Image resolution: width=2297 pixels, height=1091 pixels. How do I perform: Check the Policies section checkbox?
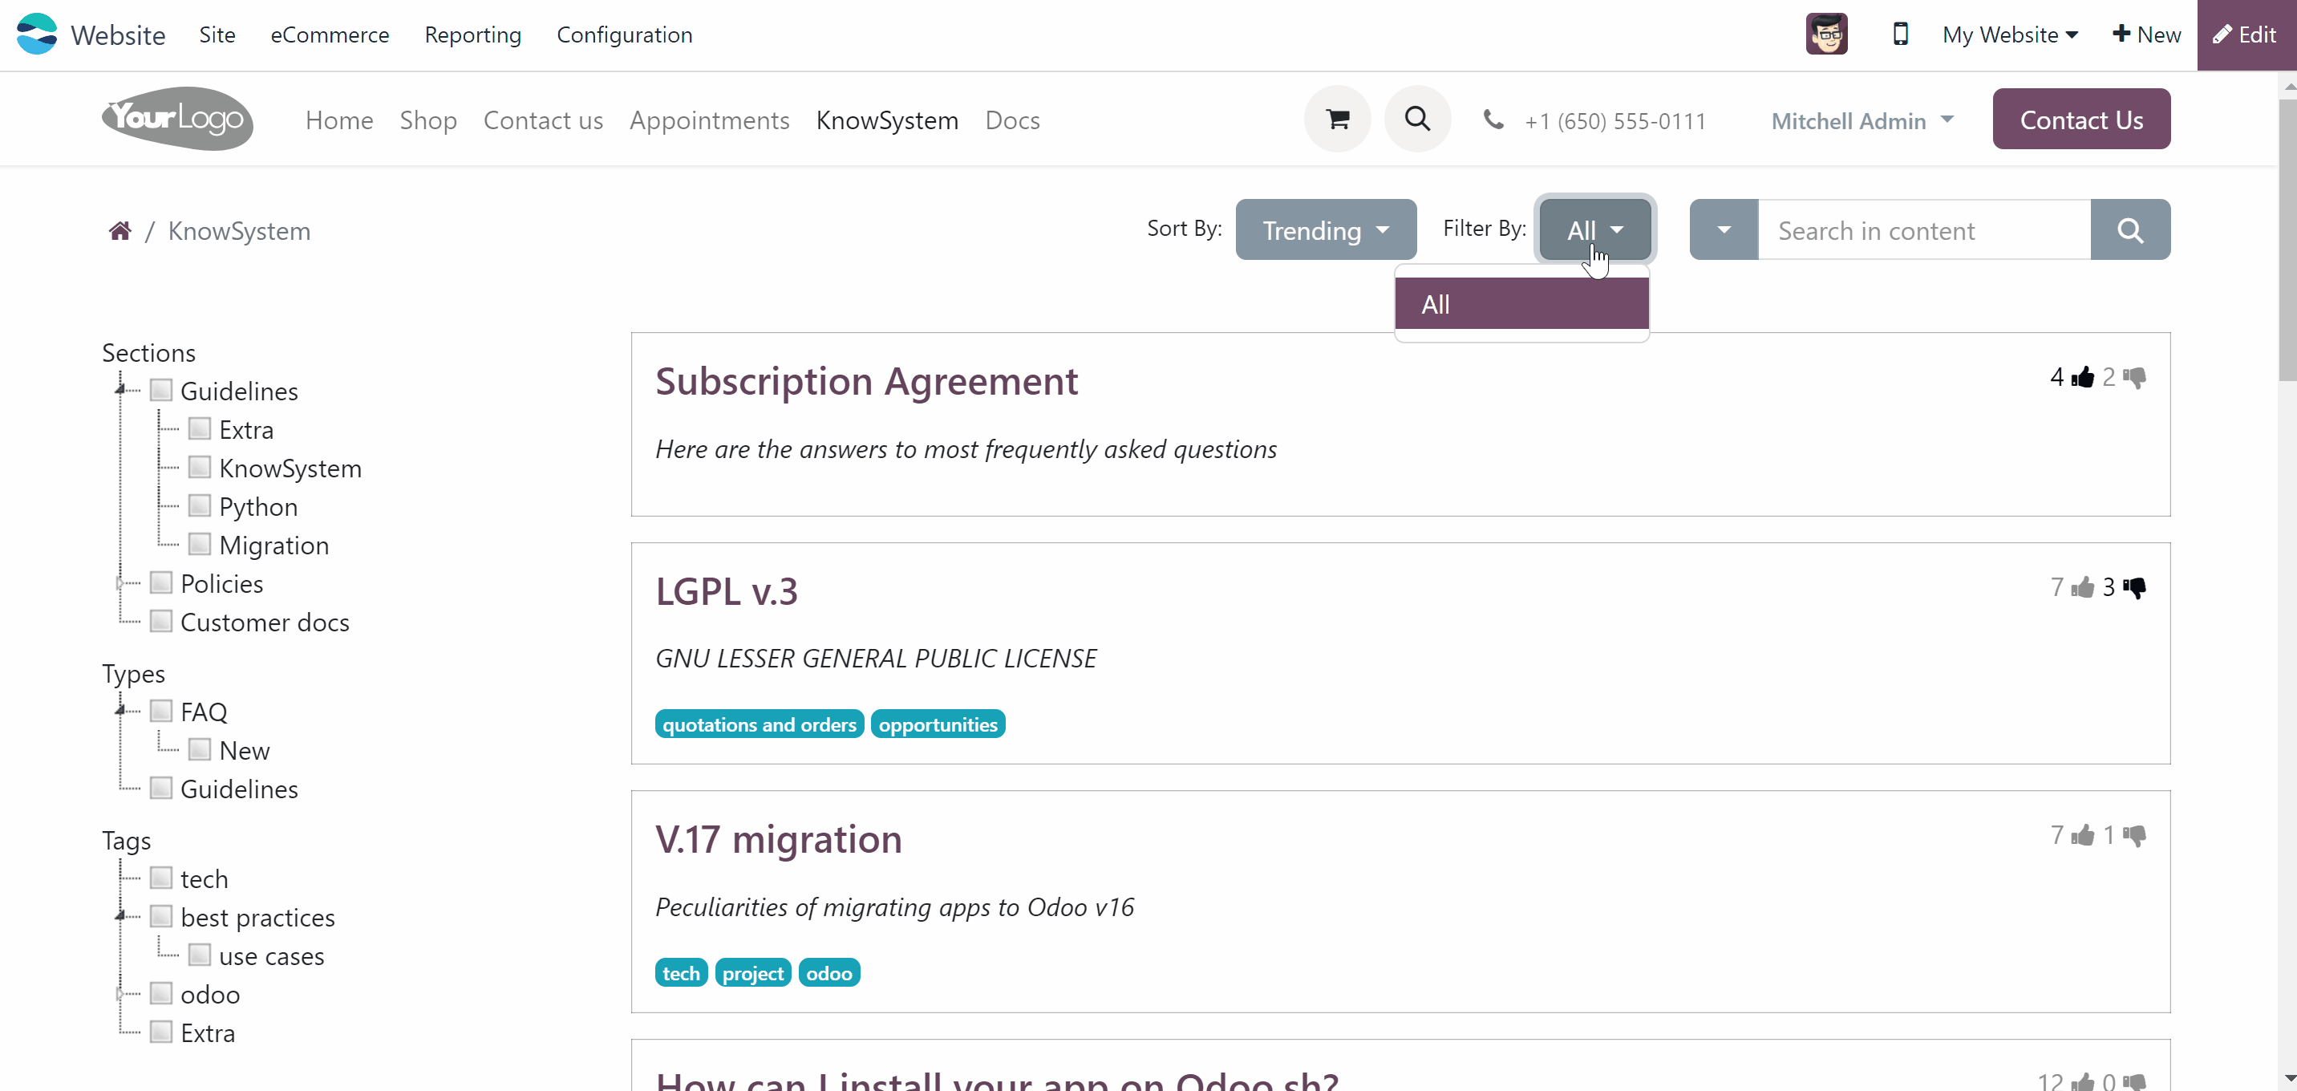point(161,582)
